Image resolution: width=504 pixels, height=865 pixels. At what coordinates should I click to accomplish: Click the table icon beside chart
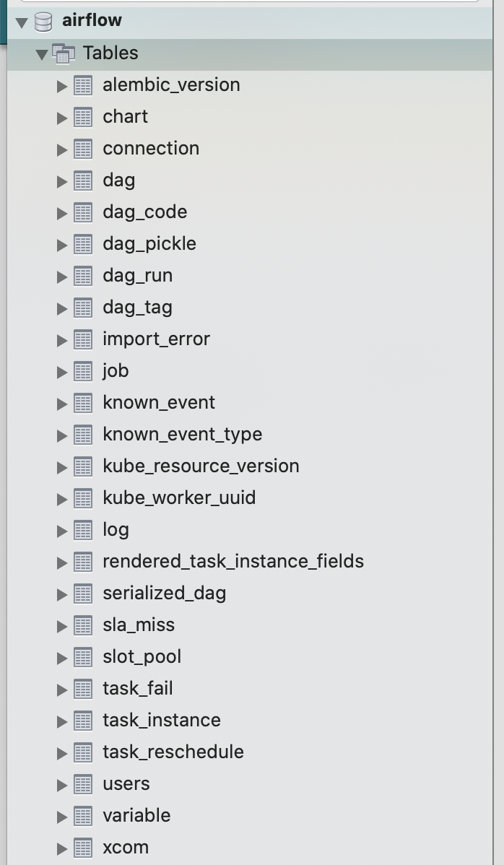[x=83, y=118]
